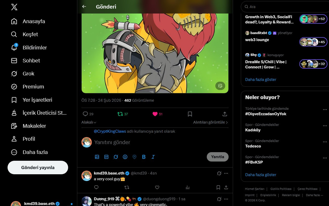The image size is (329, 206).
Task: Open more options for #DişveEczadanOyYok trend
Action: (325, 110)
